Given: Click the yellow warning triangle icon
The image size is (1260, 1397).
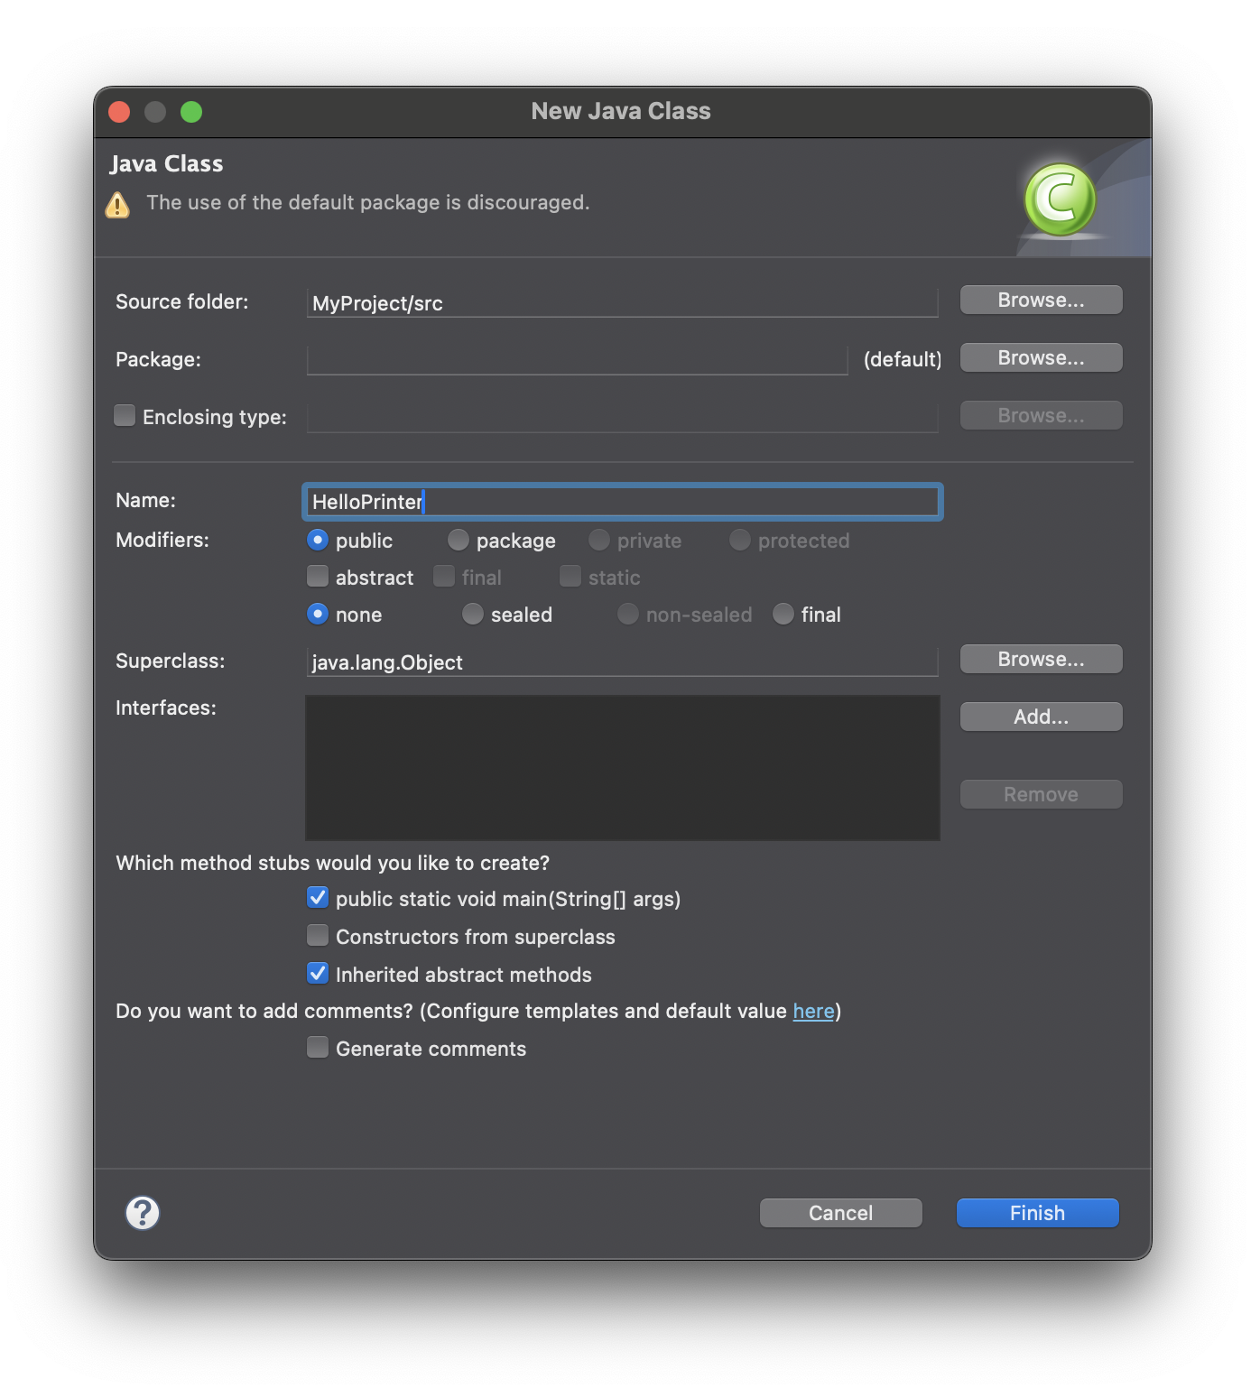Looking at the screenshot, I should (x=117, y=205).
